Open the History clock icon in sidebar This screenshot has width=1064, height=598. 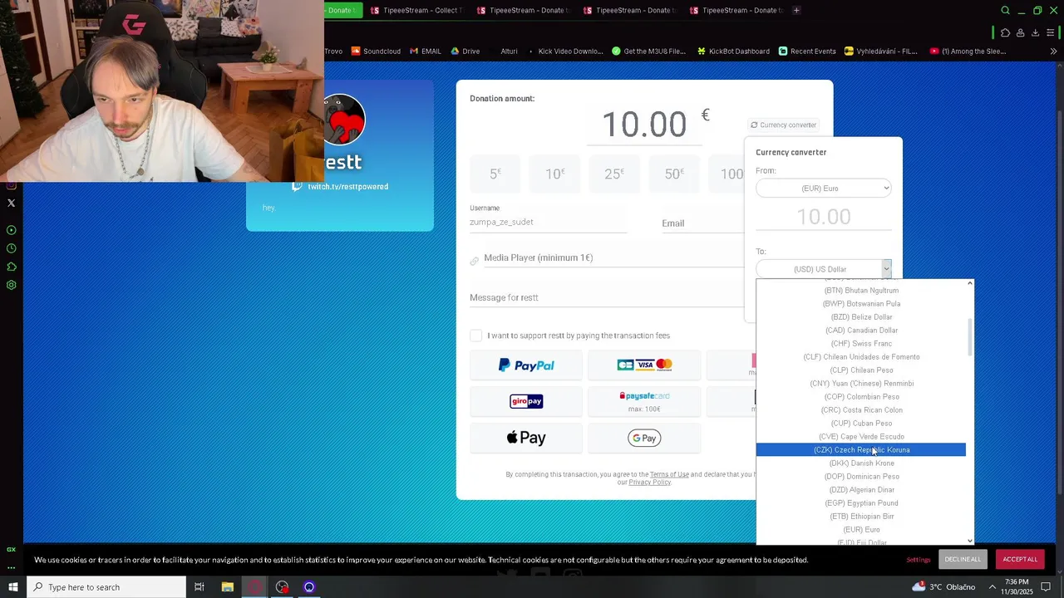[x=11, y=248]
